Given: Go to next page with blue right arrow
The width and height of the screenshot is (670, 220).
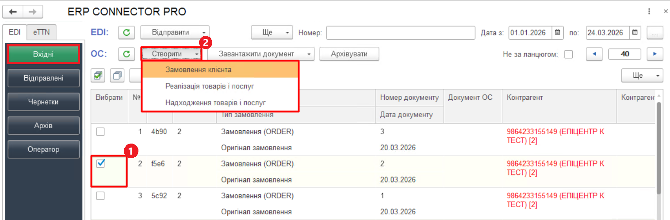Looking at the screenshot, I should pyautogui.click(x=655, y=54).
